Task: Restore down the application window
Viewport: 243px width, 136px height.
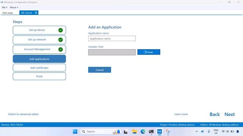Action: (229, 2)
